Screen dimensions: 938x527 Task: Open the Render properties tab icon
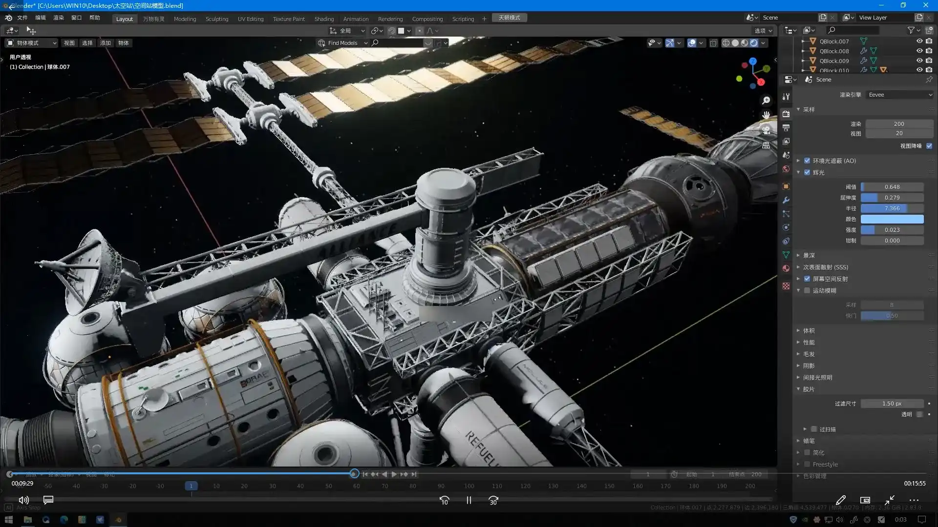pyautogui.click(x=786, y=114)
